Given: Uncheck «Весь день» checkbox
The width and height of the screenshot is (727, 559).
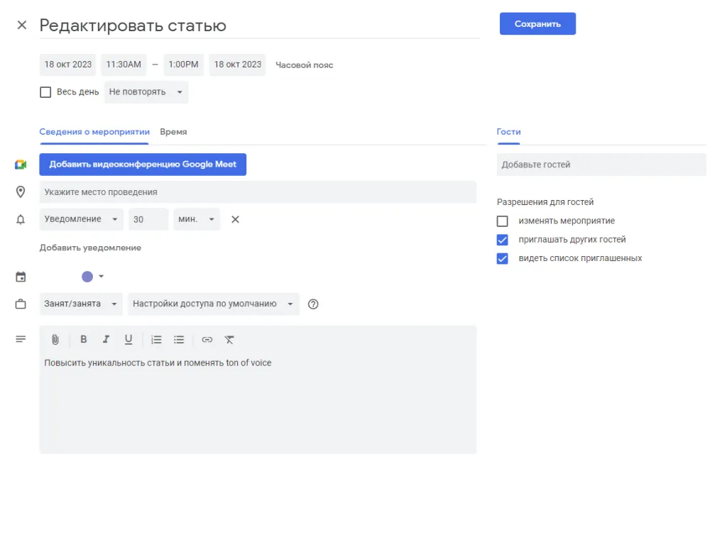Looking at the screenshot, I should click(45, 92).
